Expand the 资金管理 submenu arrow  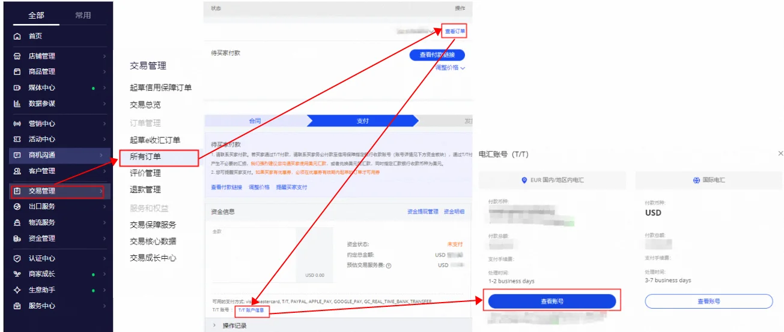[105, 239]
